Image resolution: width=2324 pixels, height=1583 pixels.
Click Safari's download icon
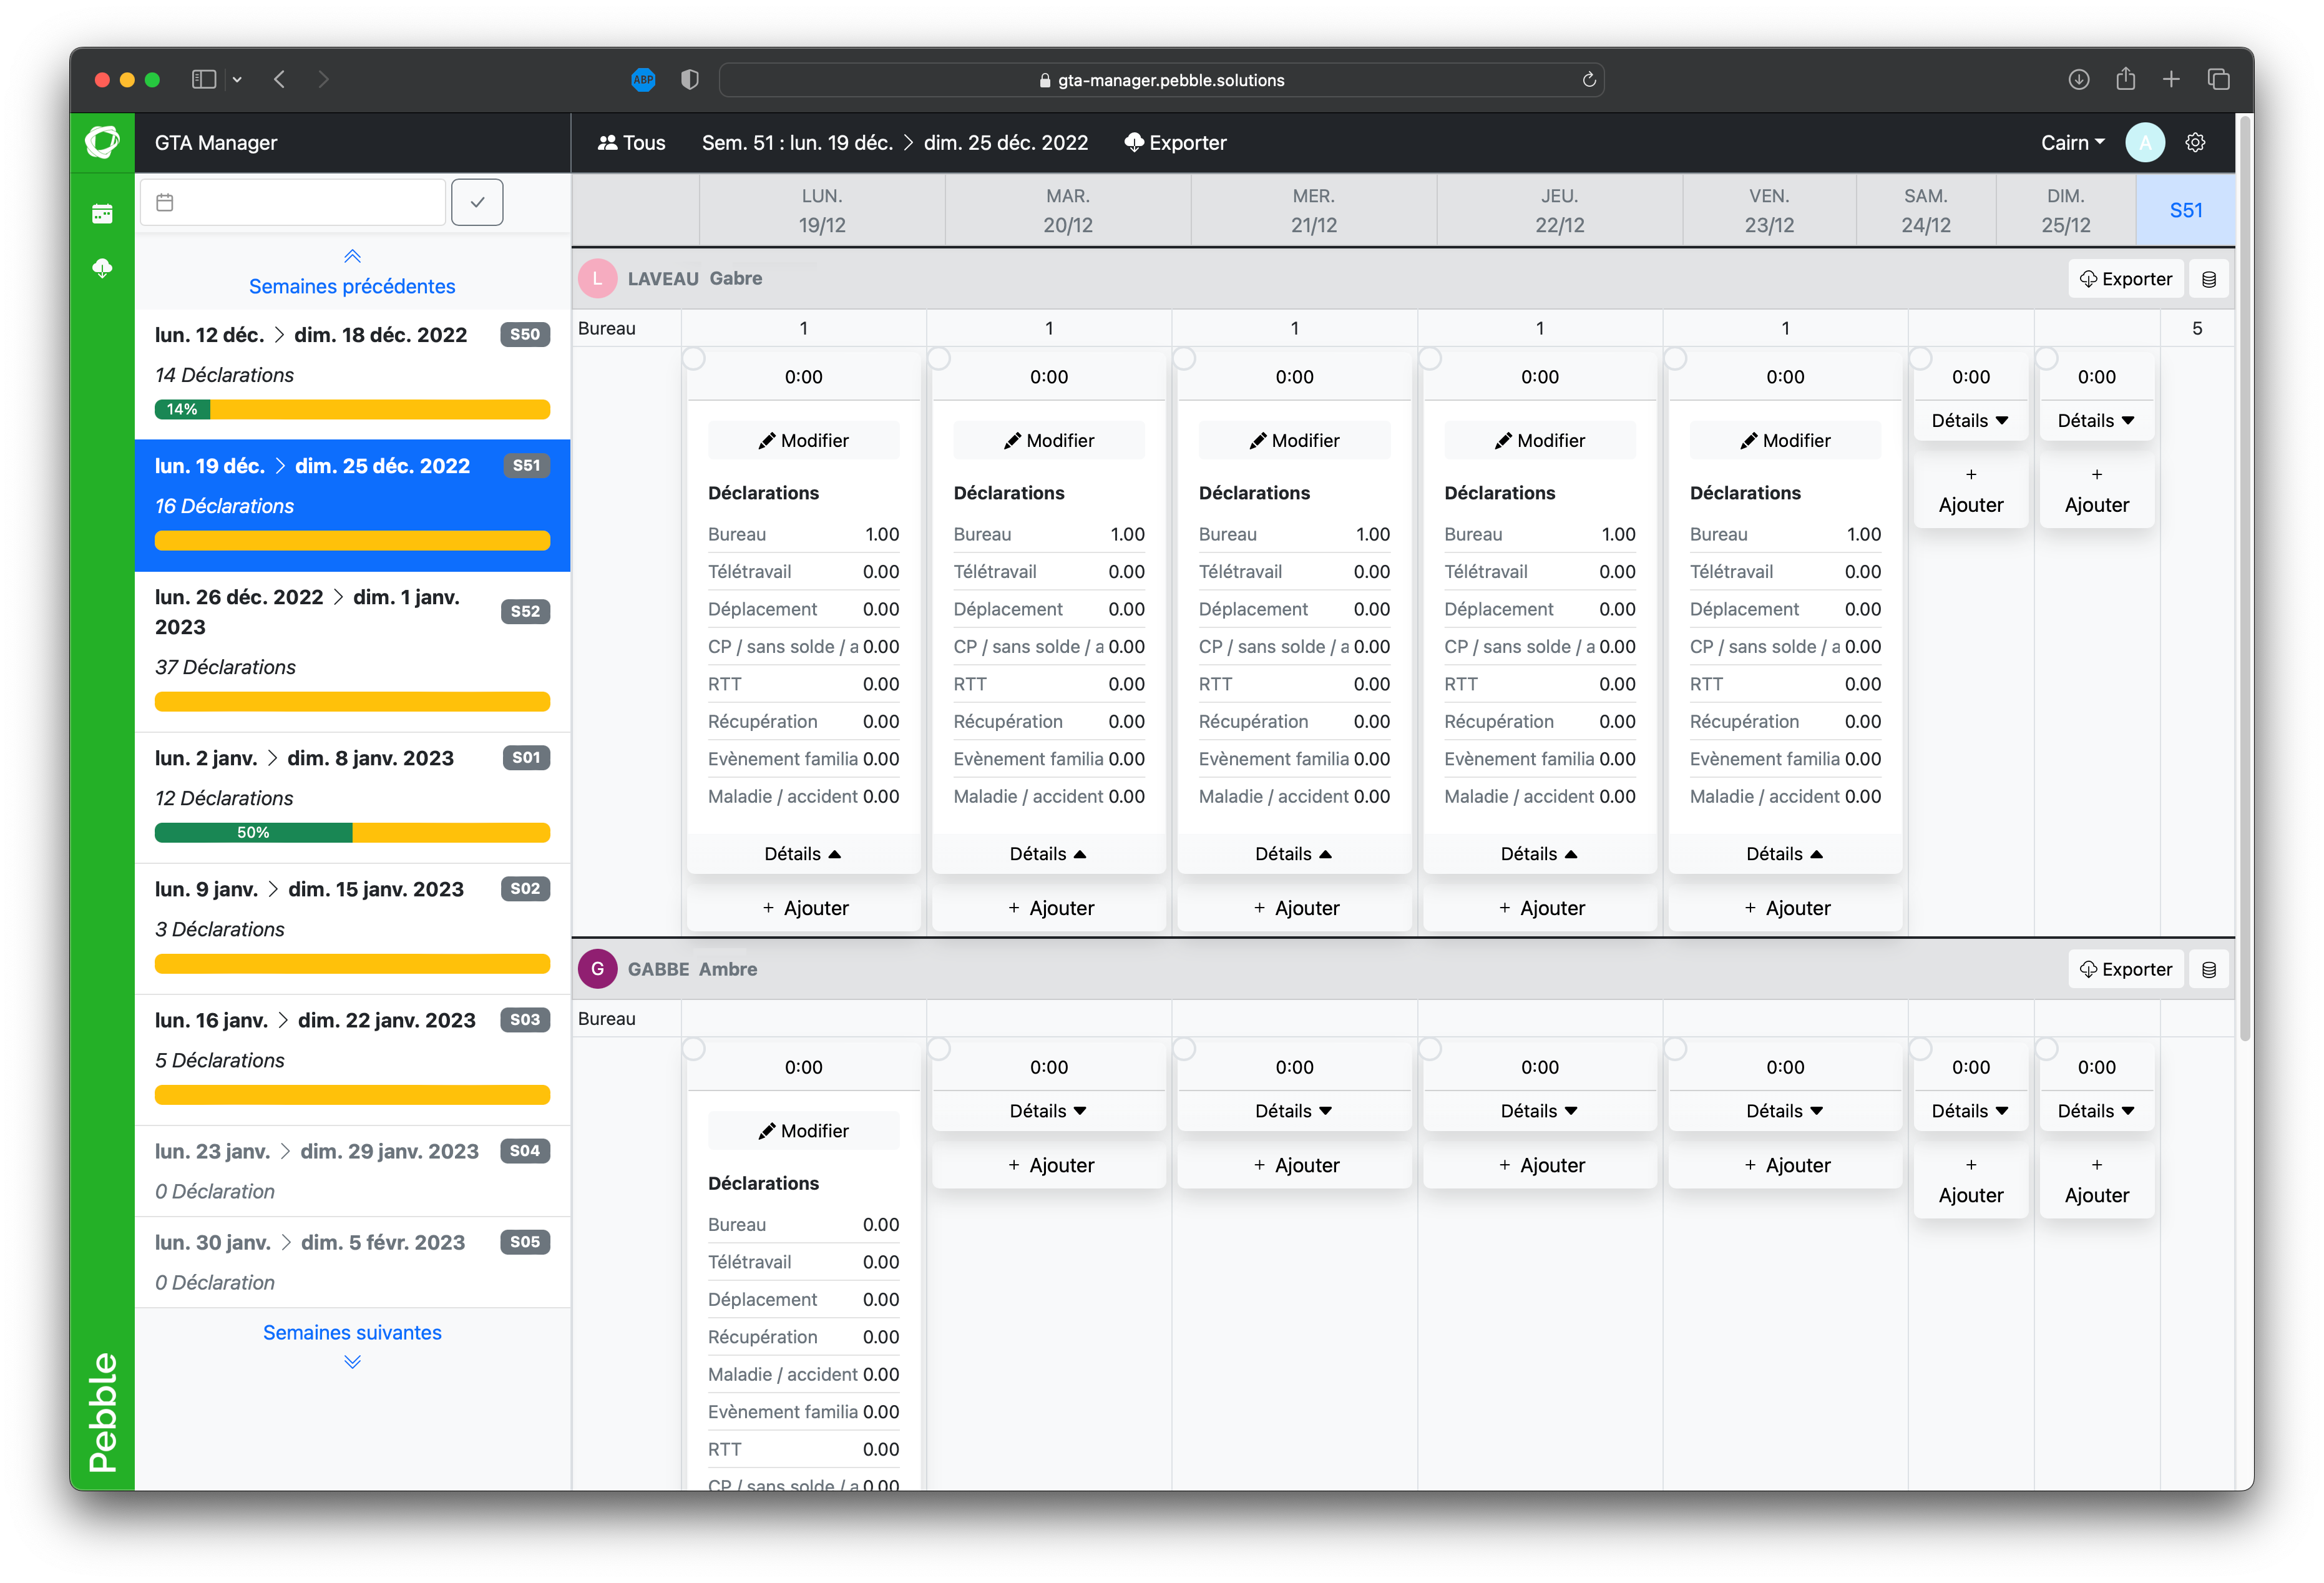2078,80
